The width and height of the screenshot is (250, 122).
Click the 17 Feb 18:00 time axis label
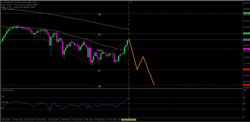100,119
